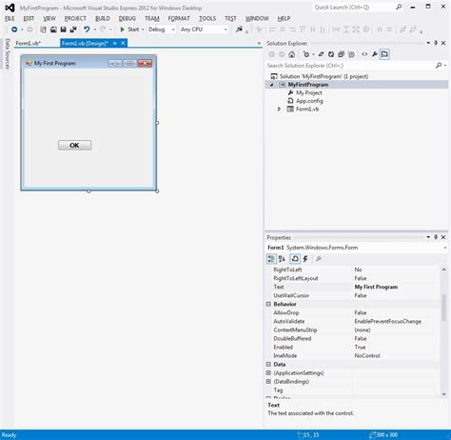This screenshot has height=440, width=451.
Task: Open the Properties object selector dropdown
Action: [445, 248]
